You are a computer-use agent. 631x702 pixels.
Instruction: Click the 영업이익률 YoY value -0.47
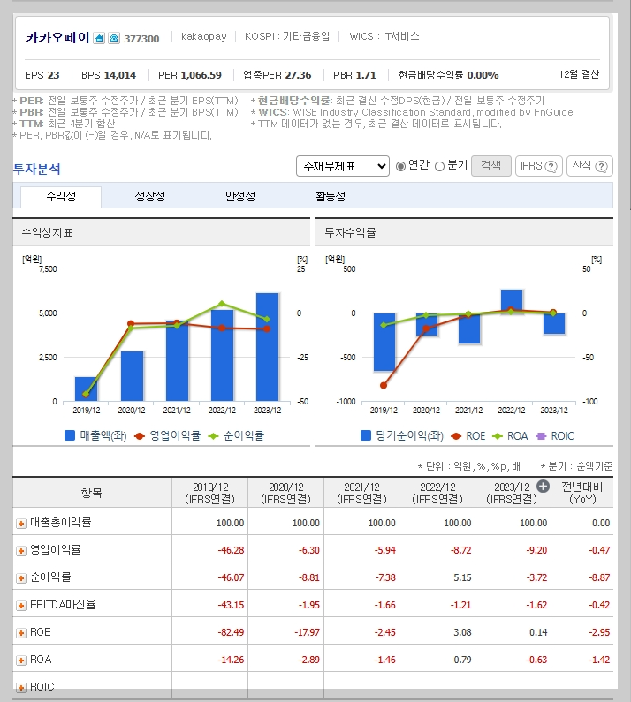coord(599,550)
